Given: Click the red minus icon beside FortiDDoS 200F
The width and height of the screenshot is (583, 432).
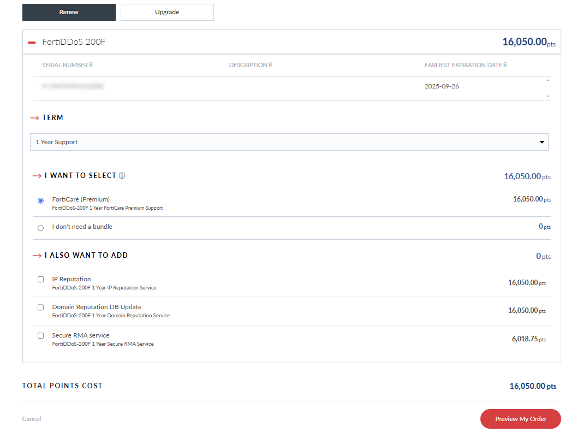Looking at the screenshot, I should coord(32,41).
